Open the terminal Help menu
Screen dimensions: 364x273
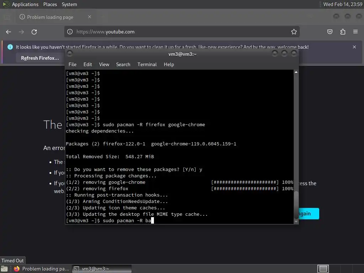(169, 64)
